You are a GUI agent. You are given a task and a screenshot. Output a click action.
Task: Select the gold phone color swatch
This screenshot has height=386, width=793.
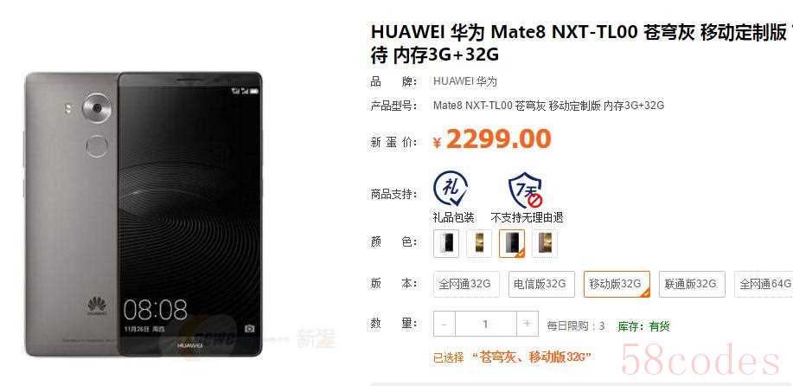click(479, 243)
